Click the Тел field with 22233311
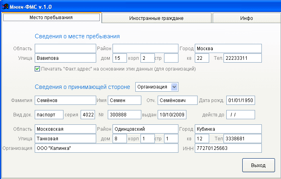Image resolution: width=281 pixels, height=179 pixels. tap(242, 58)
